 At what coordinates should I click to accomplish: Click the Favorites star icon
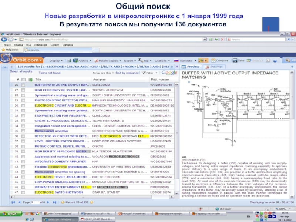click(x=3, y=50)
